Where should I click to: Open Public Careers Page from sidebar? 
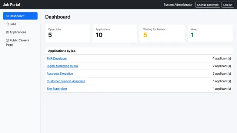coord(20,42)
